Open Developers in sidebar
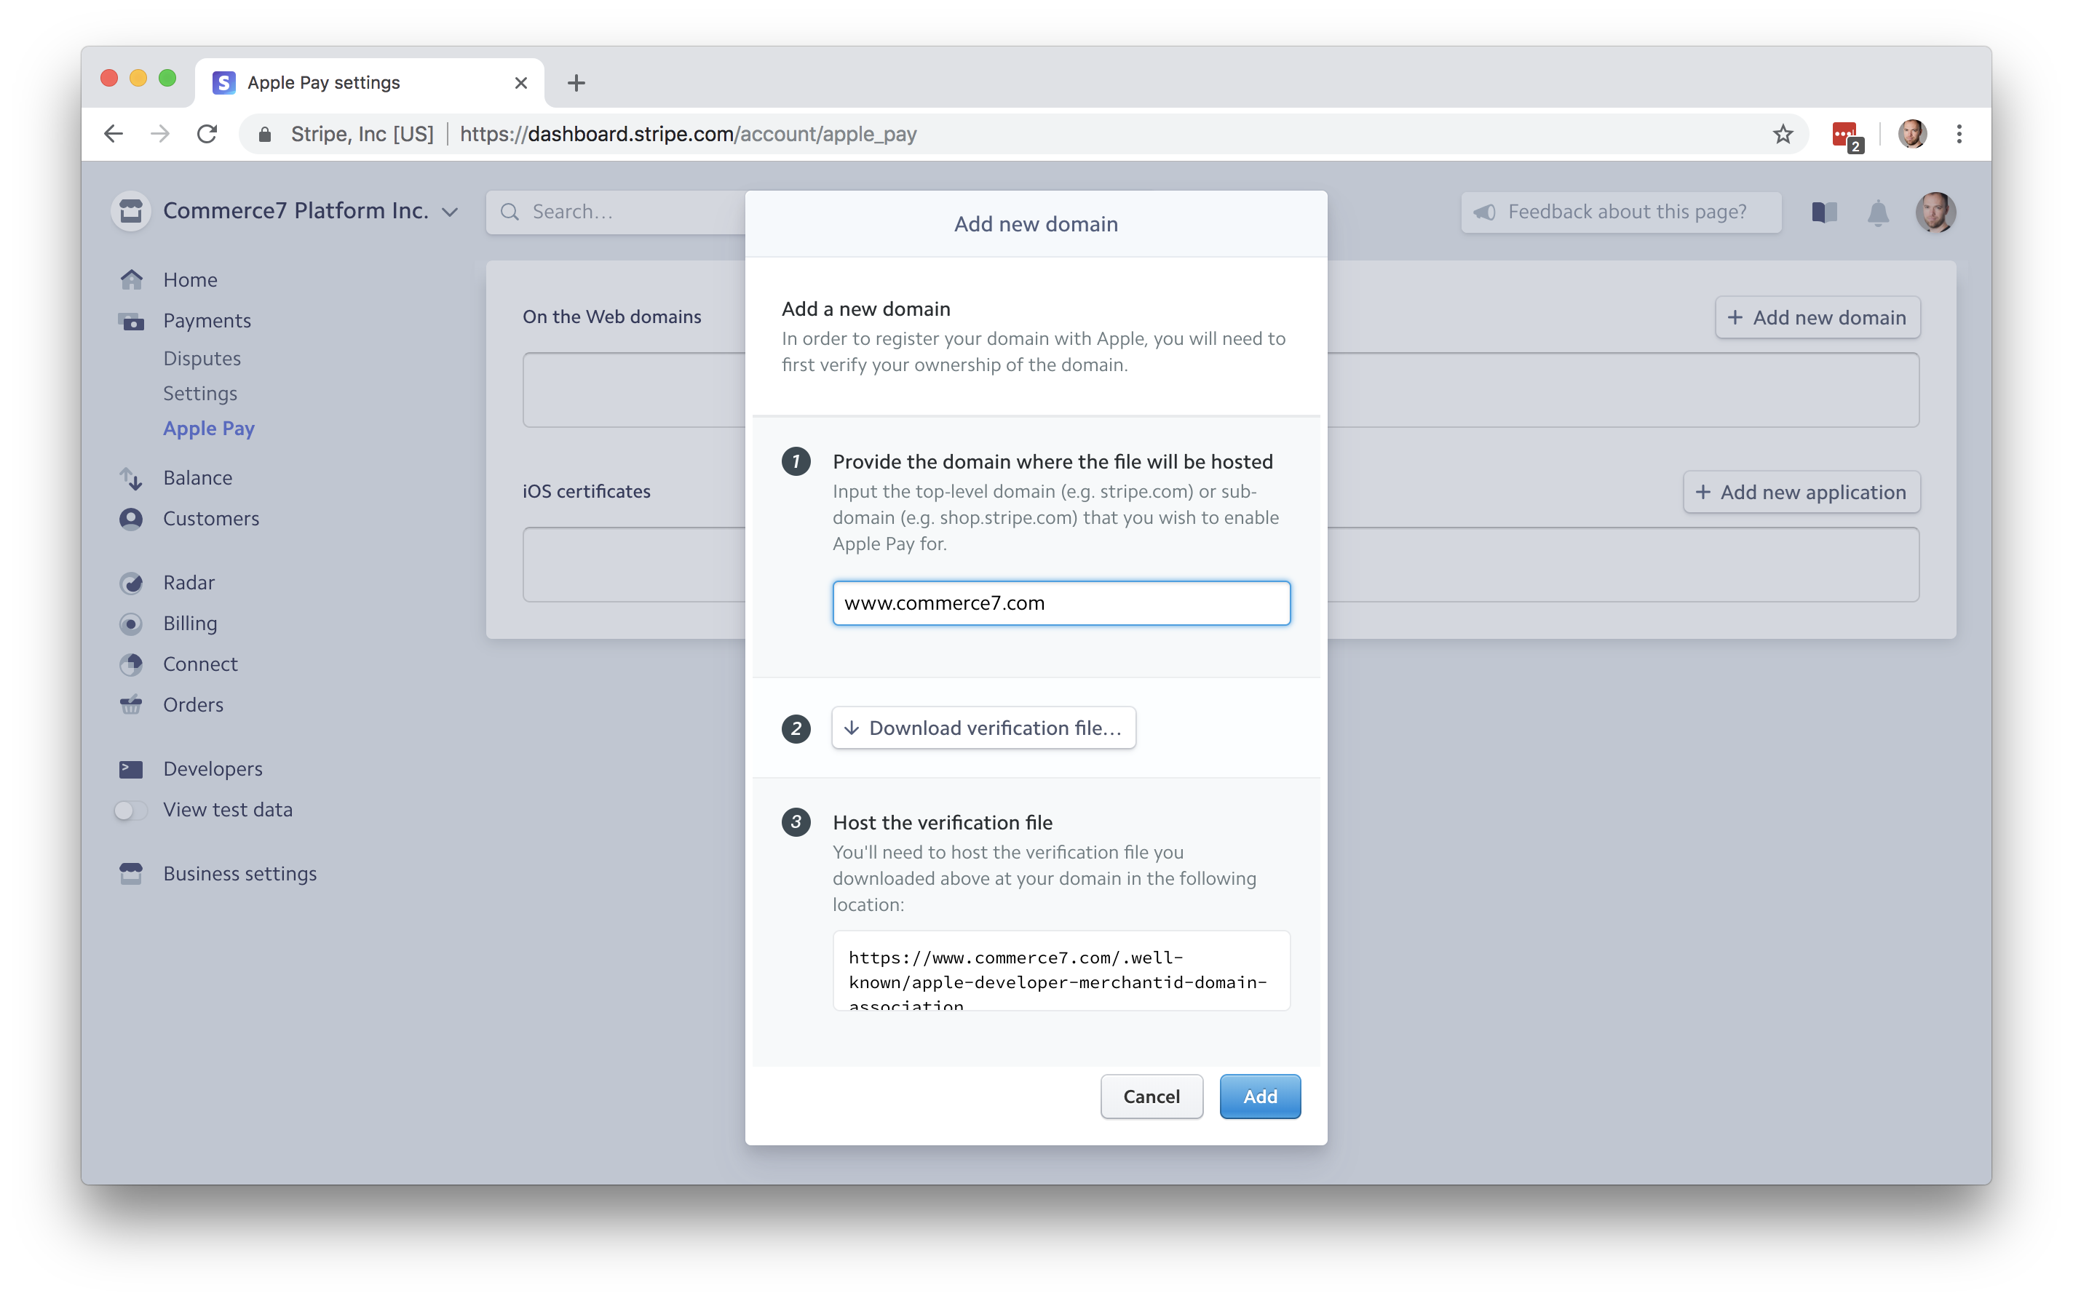Viewport: 2073px width, 1301px height. tap(213, 768)
